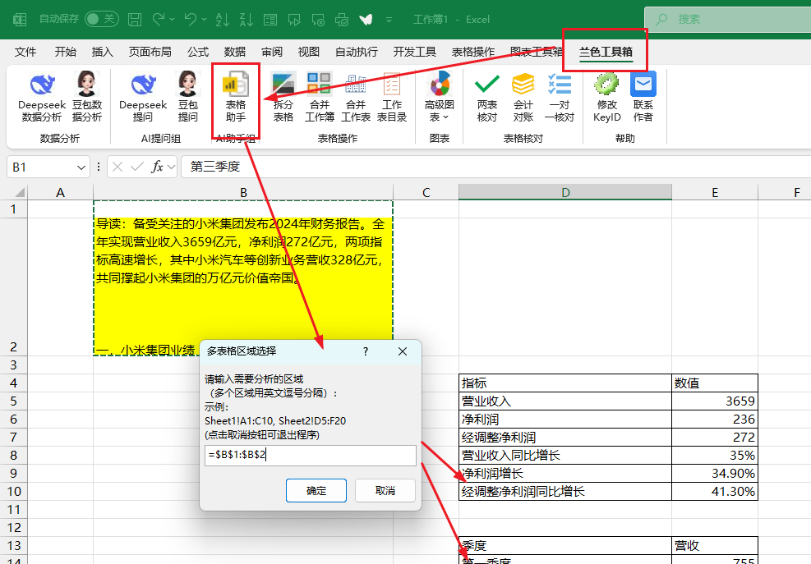The height and width of the screenshot is (564, 811).
Task: Select the 数据 tab
Action: (x=235, y=52)
